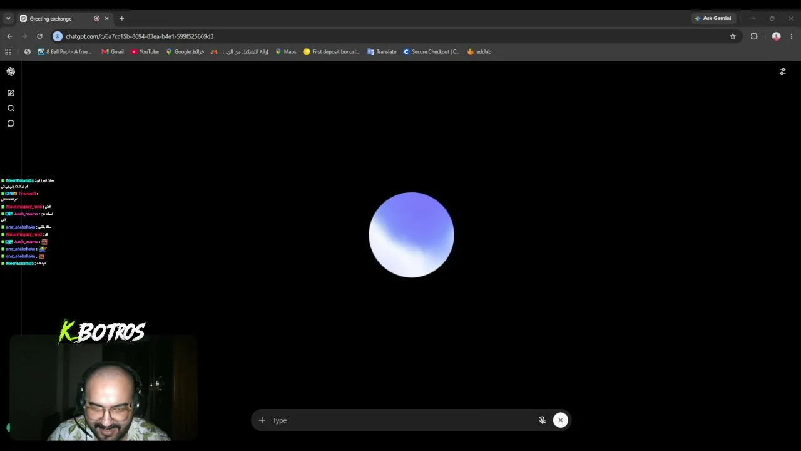
Task: Open the Apps grid in bookmarks bar
Action: pos(8,52)
